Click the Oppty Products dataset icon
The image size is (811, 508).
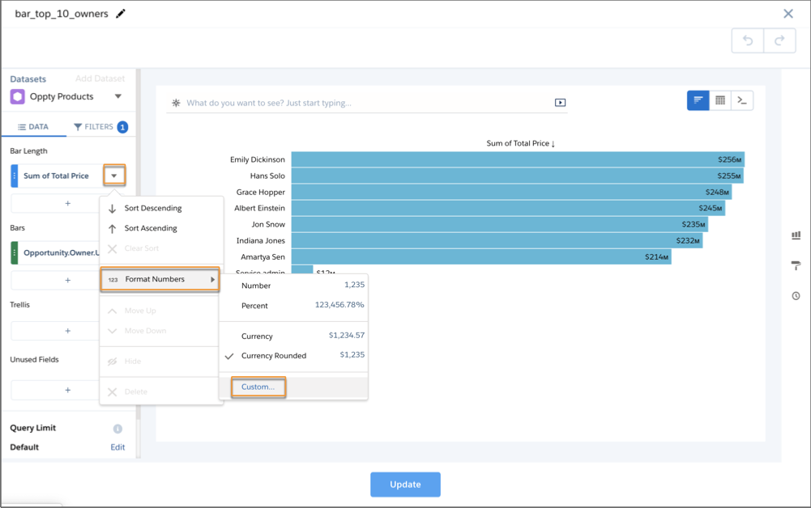[x=18, y=96]
